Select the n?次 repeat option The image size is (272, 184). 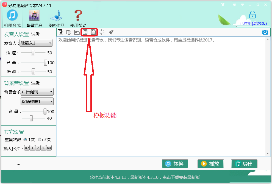[x=39, y=140]
